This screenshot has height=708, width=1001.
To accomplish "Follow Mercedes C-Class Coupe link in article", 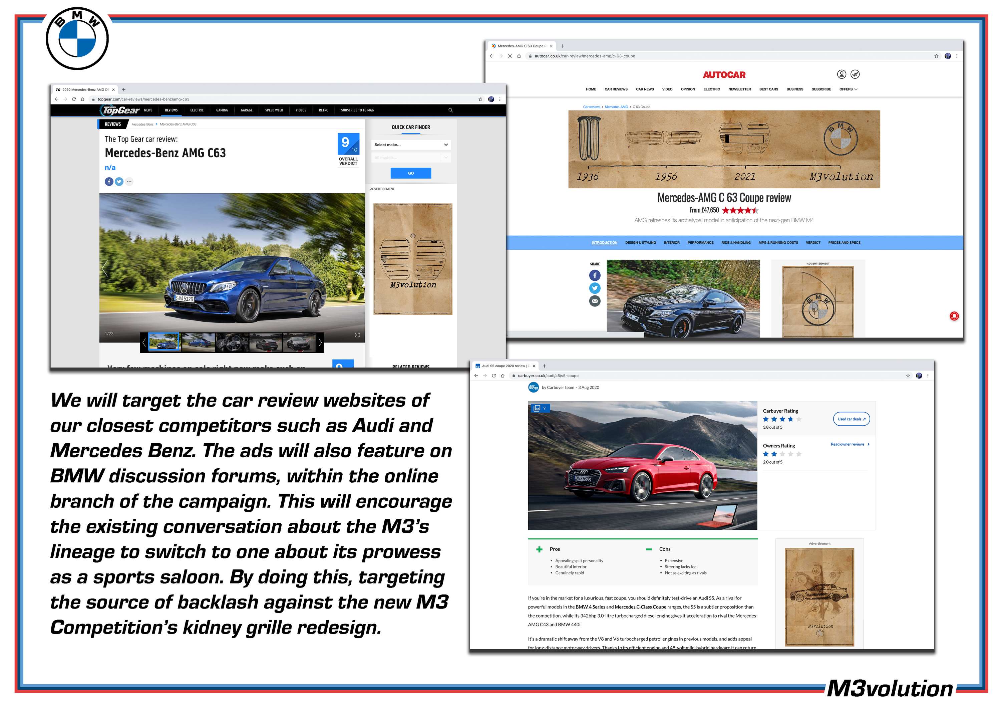I will (640, 607).
